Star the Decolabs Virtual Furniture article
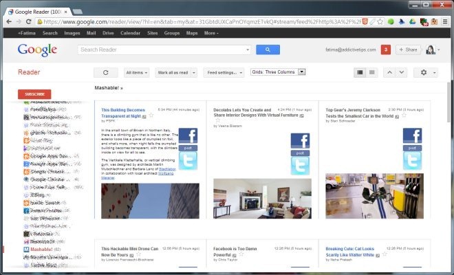Screen dimensions: 454x275 [x=218, y=120]
